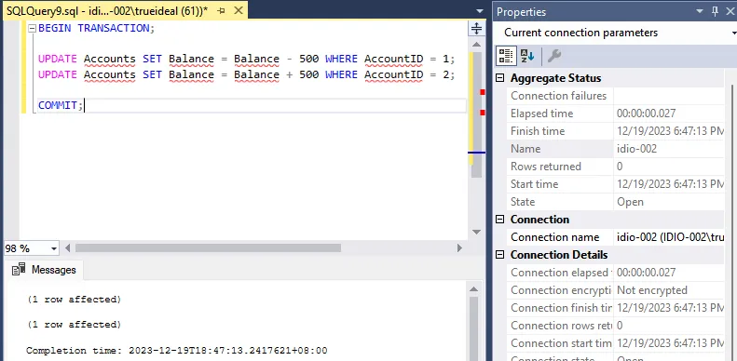Click the editor split handle icon
Viewport: 737px width, 361px height.
(x=477, y=29)
